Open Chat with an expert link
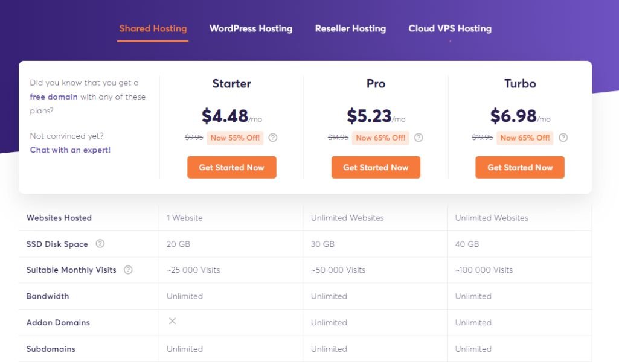Image resolution: width=619 pixels, height=362 pixels. click(x=70, y=150)
